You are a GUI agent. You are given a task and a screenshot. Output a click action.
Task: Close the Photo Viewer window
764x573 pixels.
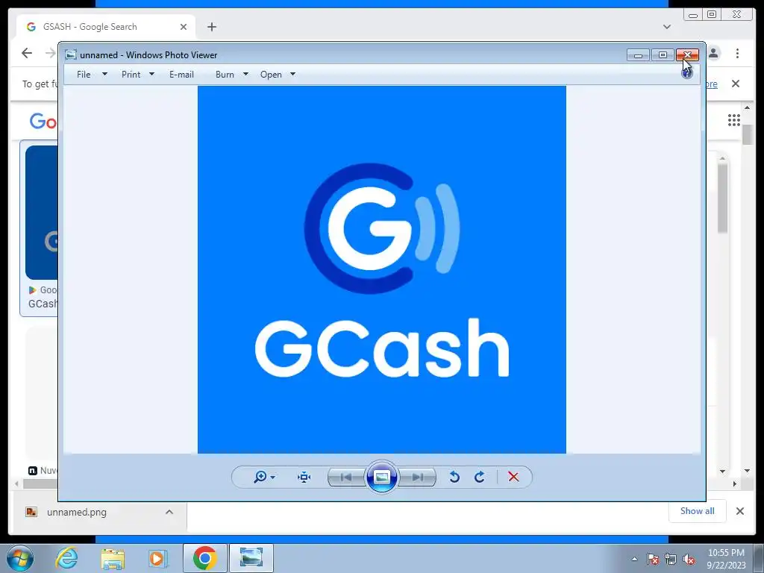tap(687, 54)
